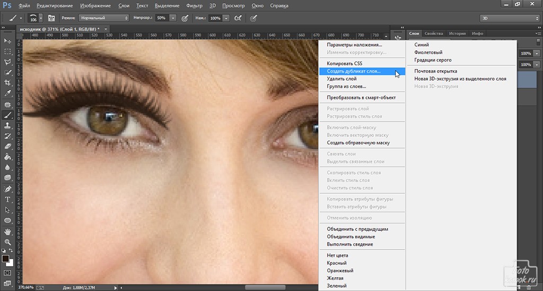The width and height of the screenshot is (543, 291).
Task: Select the Move tool
Action: (7, 41)
